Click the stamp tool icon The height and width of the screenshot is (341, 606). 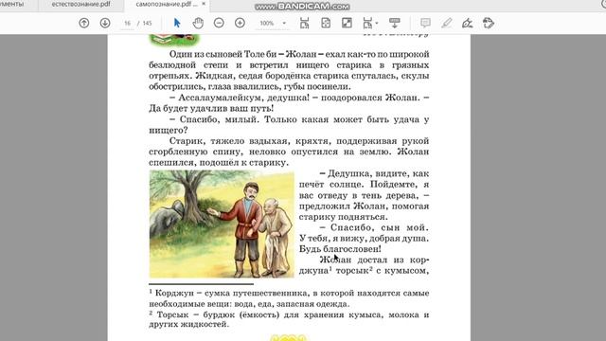[x=489, y=23]
